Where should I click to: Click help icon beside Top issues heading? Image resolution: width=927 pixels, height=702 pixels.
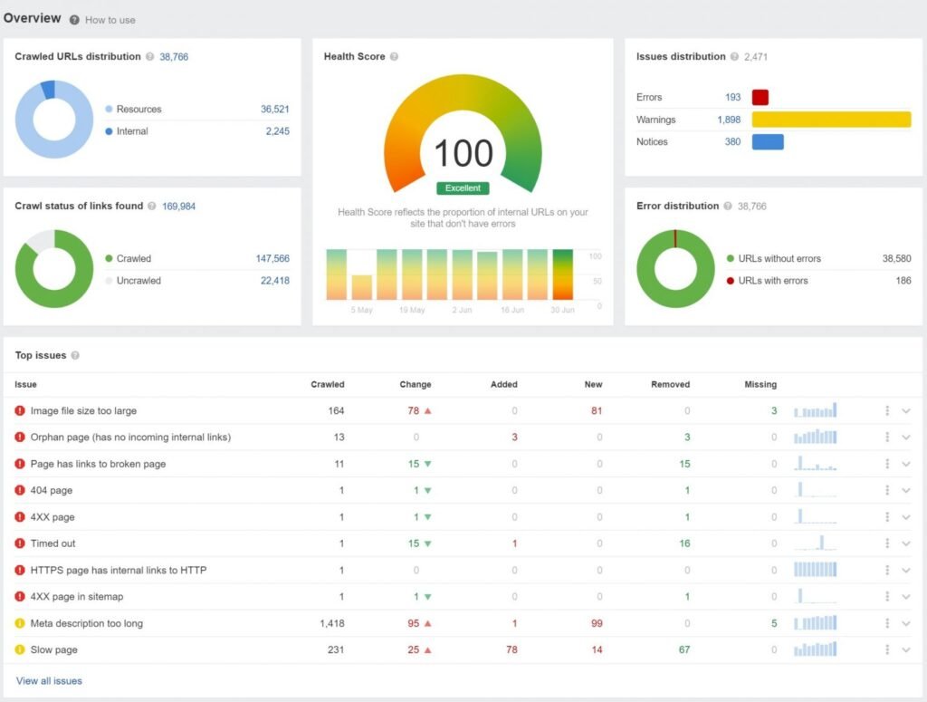[75, 356]
